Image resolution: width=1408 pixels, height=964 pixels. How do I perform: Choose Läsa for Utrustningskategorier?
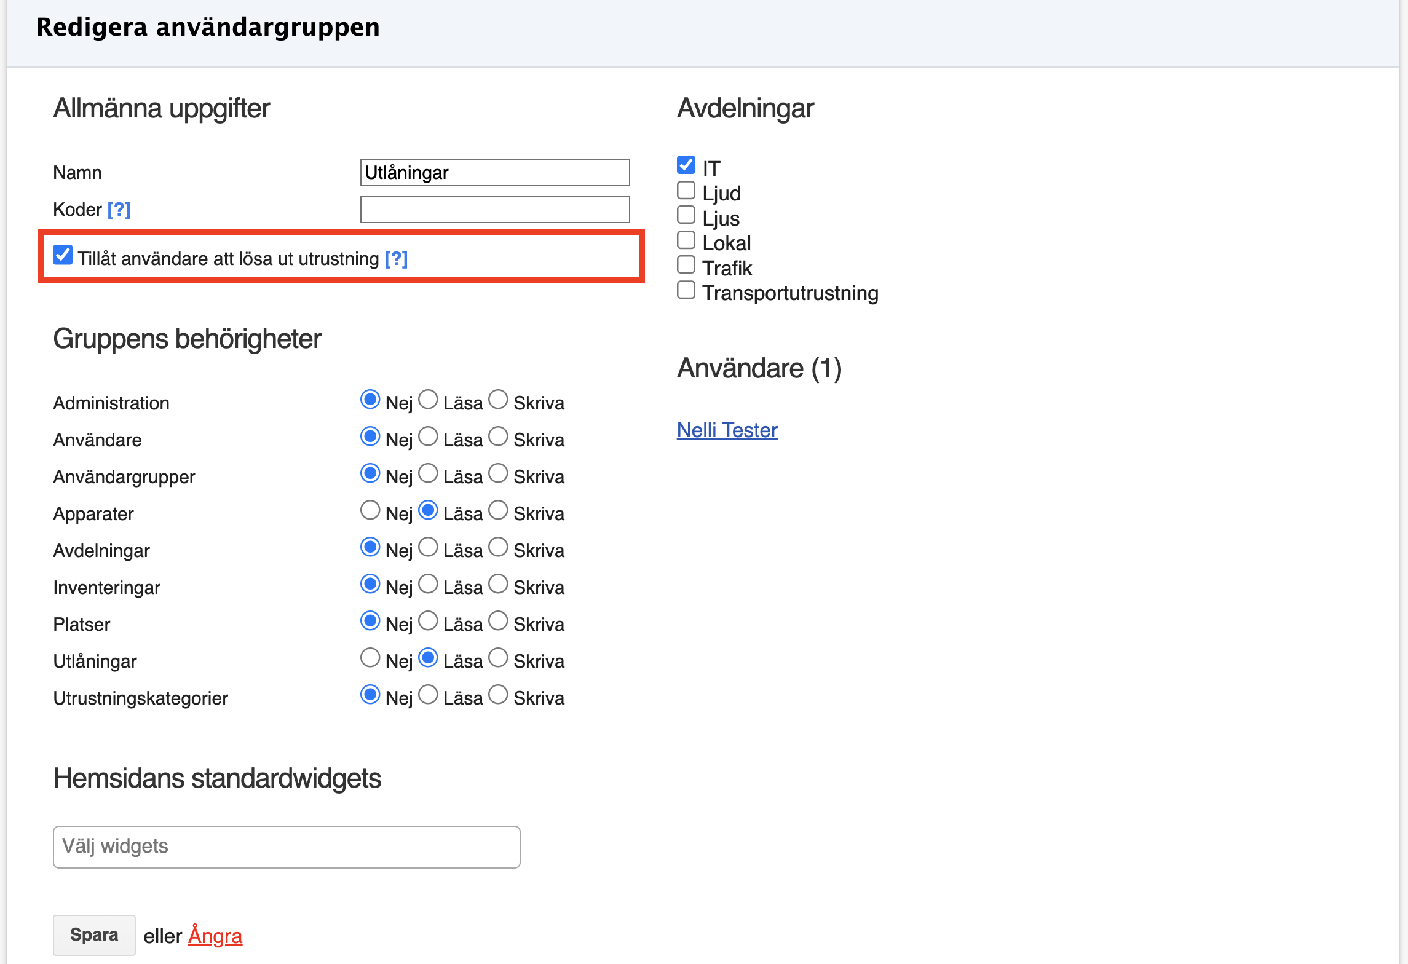tap(428, 695)
